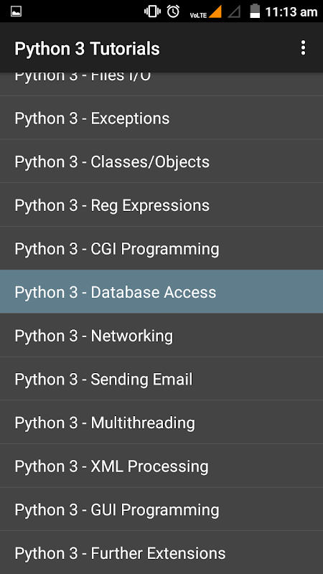
Task: Open Python 3 - GUI Programming
Action: (161, 509)
